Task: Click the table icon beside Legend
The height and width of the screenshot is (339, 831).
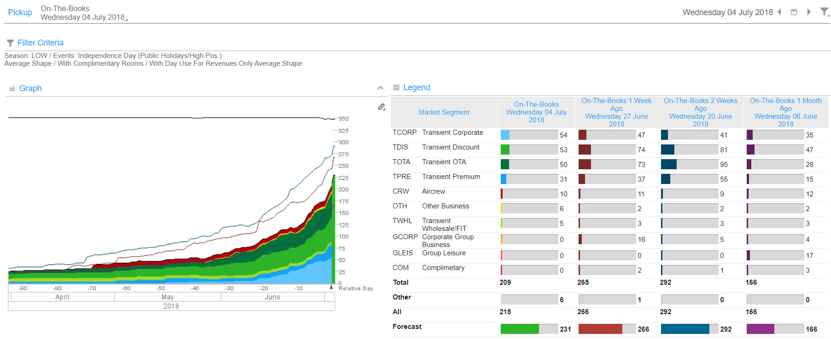Action: pyautogui.click(x=396, y=87)
